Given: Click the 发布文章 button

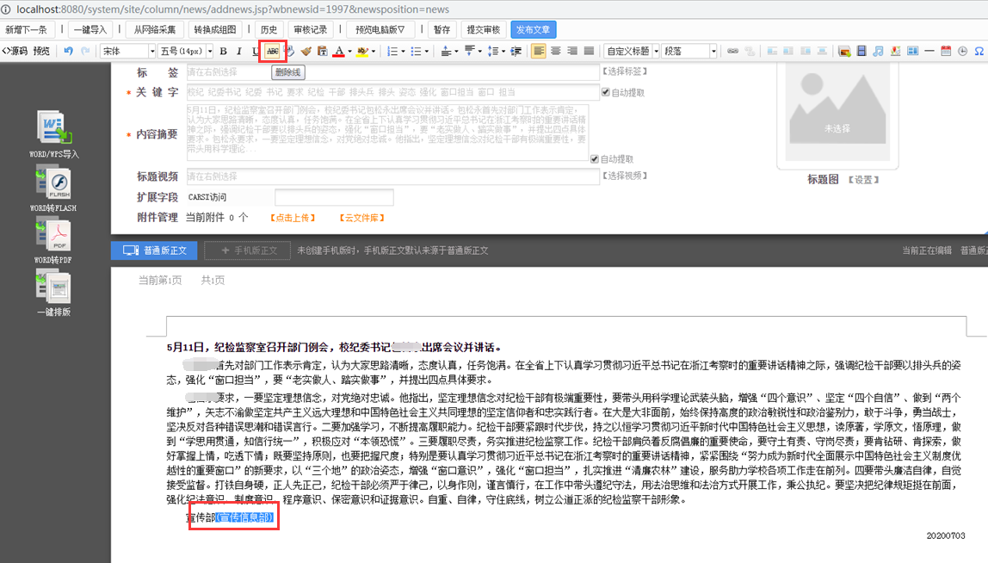Looking at the screenshot, I should [x=533, y=29].
